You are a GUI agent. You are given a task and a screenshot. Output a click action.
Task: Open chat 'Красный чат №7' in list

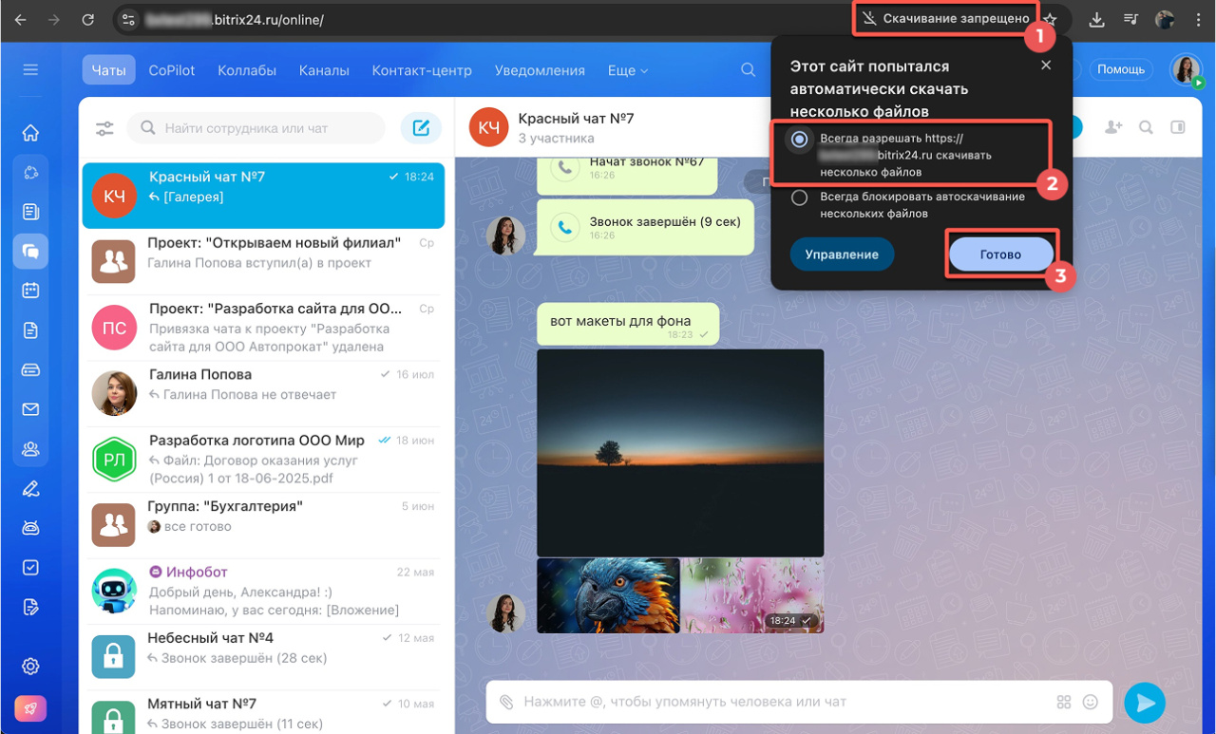click(263, 195)
